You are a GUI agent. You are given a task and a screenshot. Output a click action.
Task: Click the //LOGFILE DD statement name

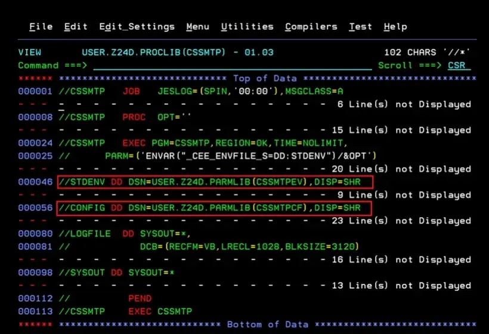[85, 234]
